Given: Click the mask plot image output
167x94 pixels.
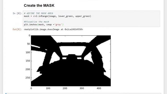Looking at the screenshot, I should (x=71, y=61).
